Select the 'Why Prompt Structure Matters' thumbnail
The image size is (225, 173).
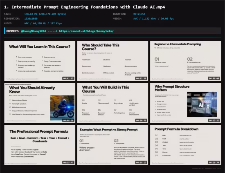point(186,103)
